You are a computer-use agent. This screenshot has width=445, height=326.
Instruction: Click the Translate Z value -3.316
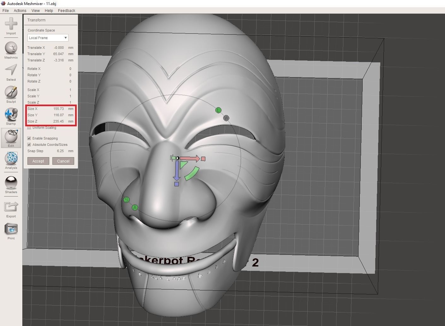[59, 60]
